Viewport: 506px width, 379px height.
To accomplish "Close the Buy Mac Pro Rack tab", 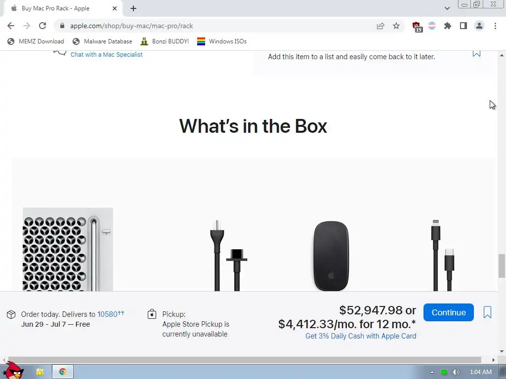I will click(x=115, y=8).
